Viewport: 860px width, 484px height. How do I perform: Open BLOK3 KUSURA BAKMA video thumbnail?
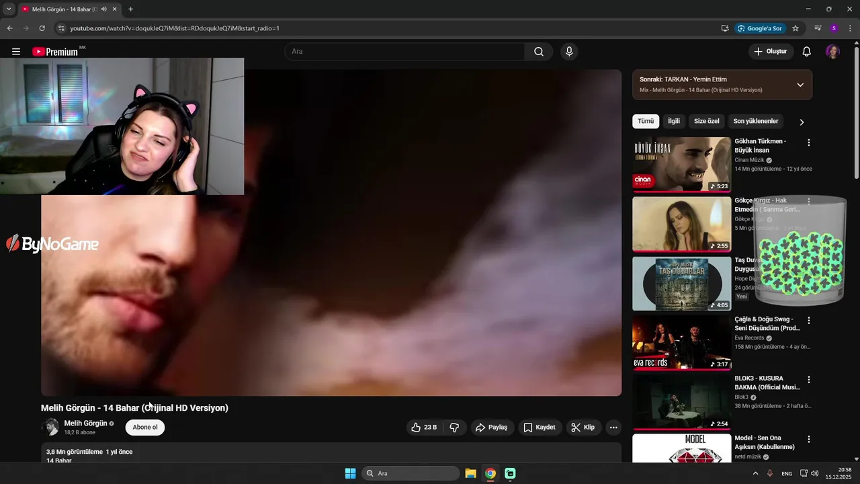pos(681,402)
